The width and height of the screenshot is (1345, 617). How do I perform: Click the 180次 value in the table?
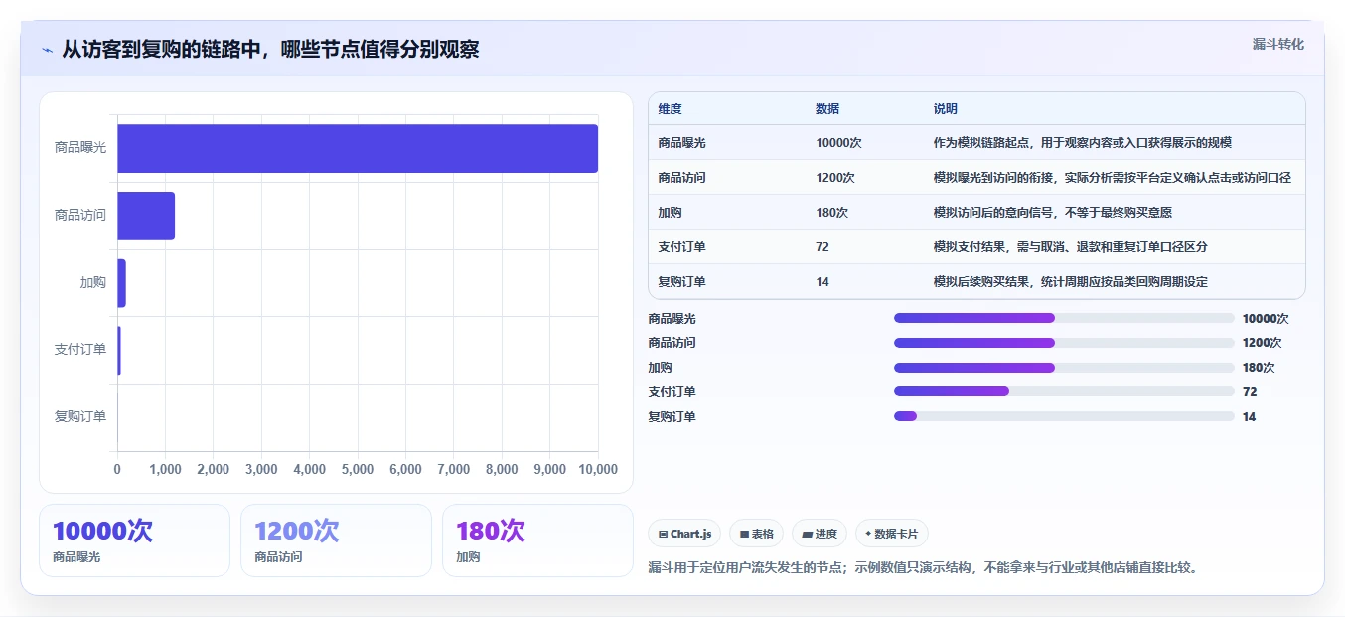tap(832, 213)
